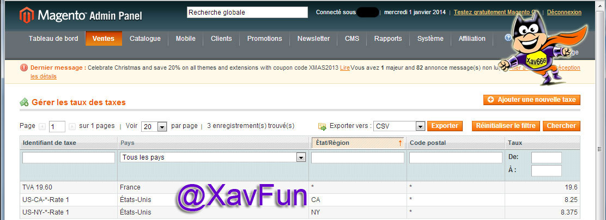Click the page number input field
Viewport: 606px width, 220px height.
pos(57,126)
